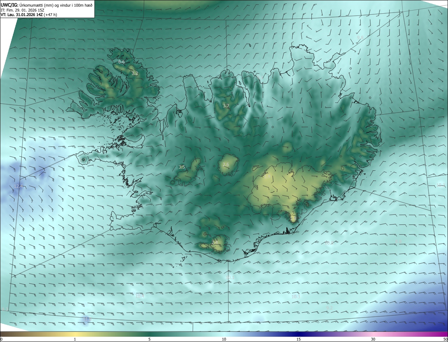Click the 50 tick on the colour scale

click(x=445, y=339)
